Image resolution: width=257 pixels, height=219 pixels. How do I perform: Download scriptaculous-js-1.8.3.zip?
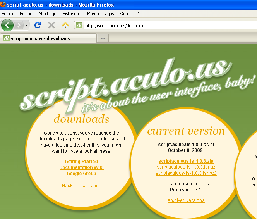[186, 161]
